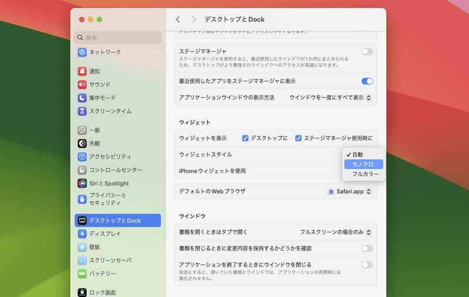This screenshot has height=297, width=469.
Task: Click the ロック画面 lock icon
Action: (82, 292)
